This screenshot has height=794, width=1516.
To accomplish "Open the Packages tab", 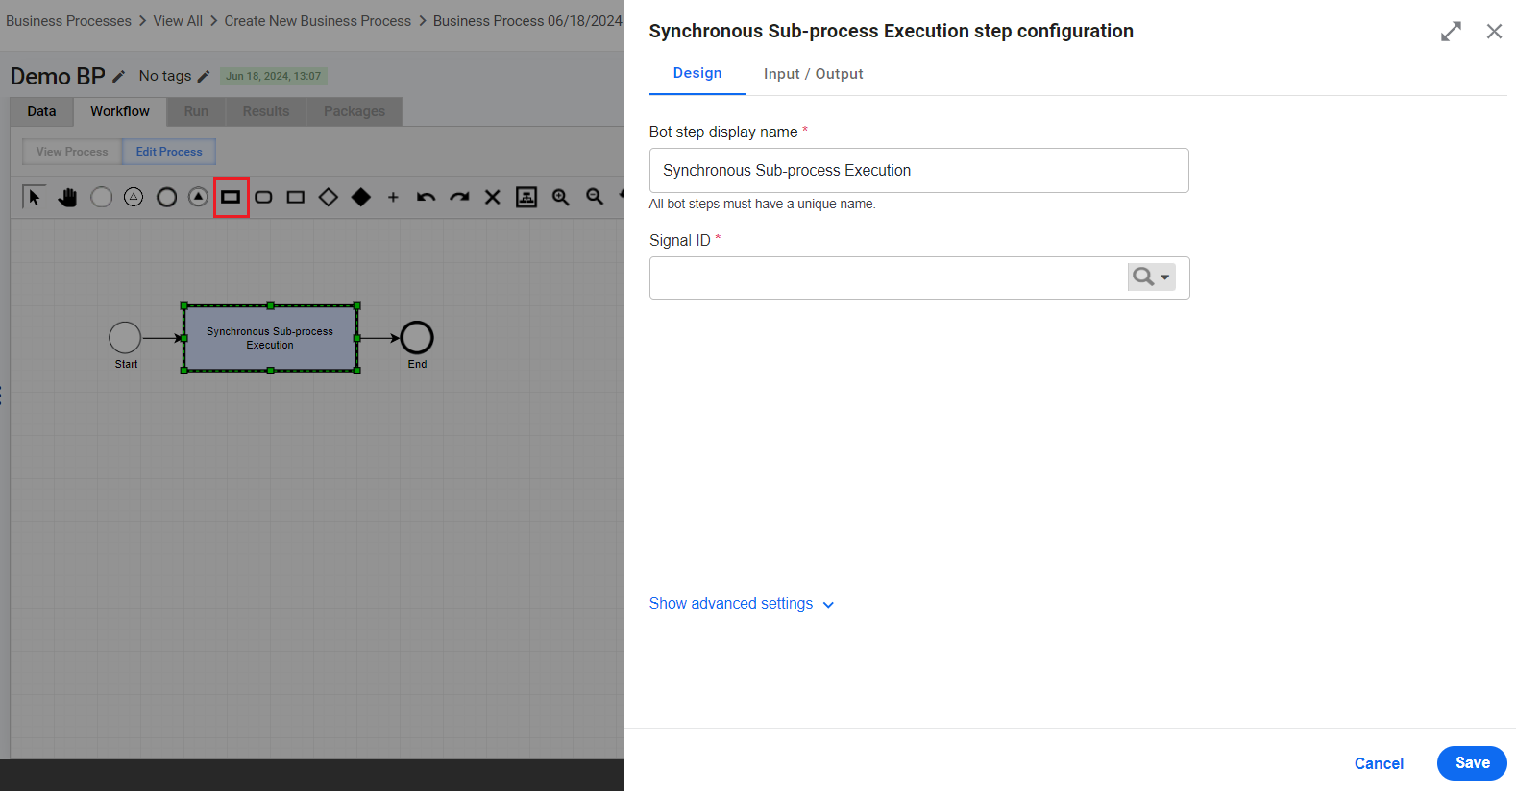I will pyautogui.click(x=355, y=111).
